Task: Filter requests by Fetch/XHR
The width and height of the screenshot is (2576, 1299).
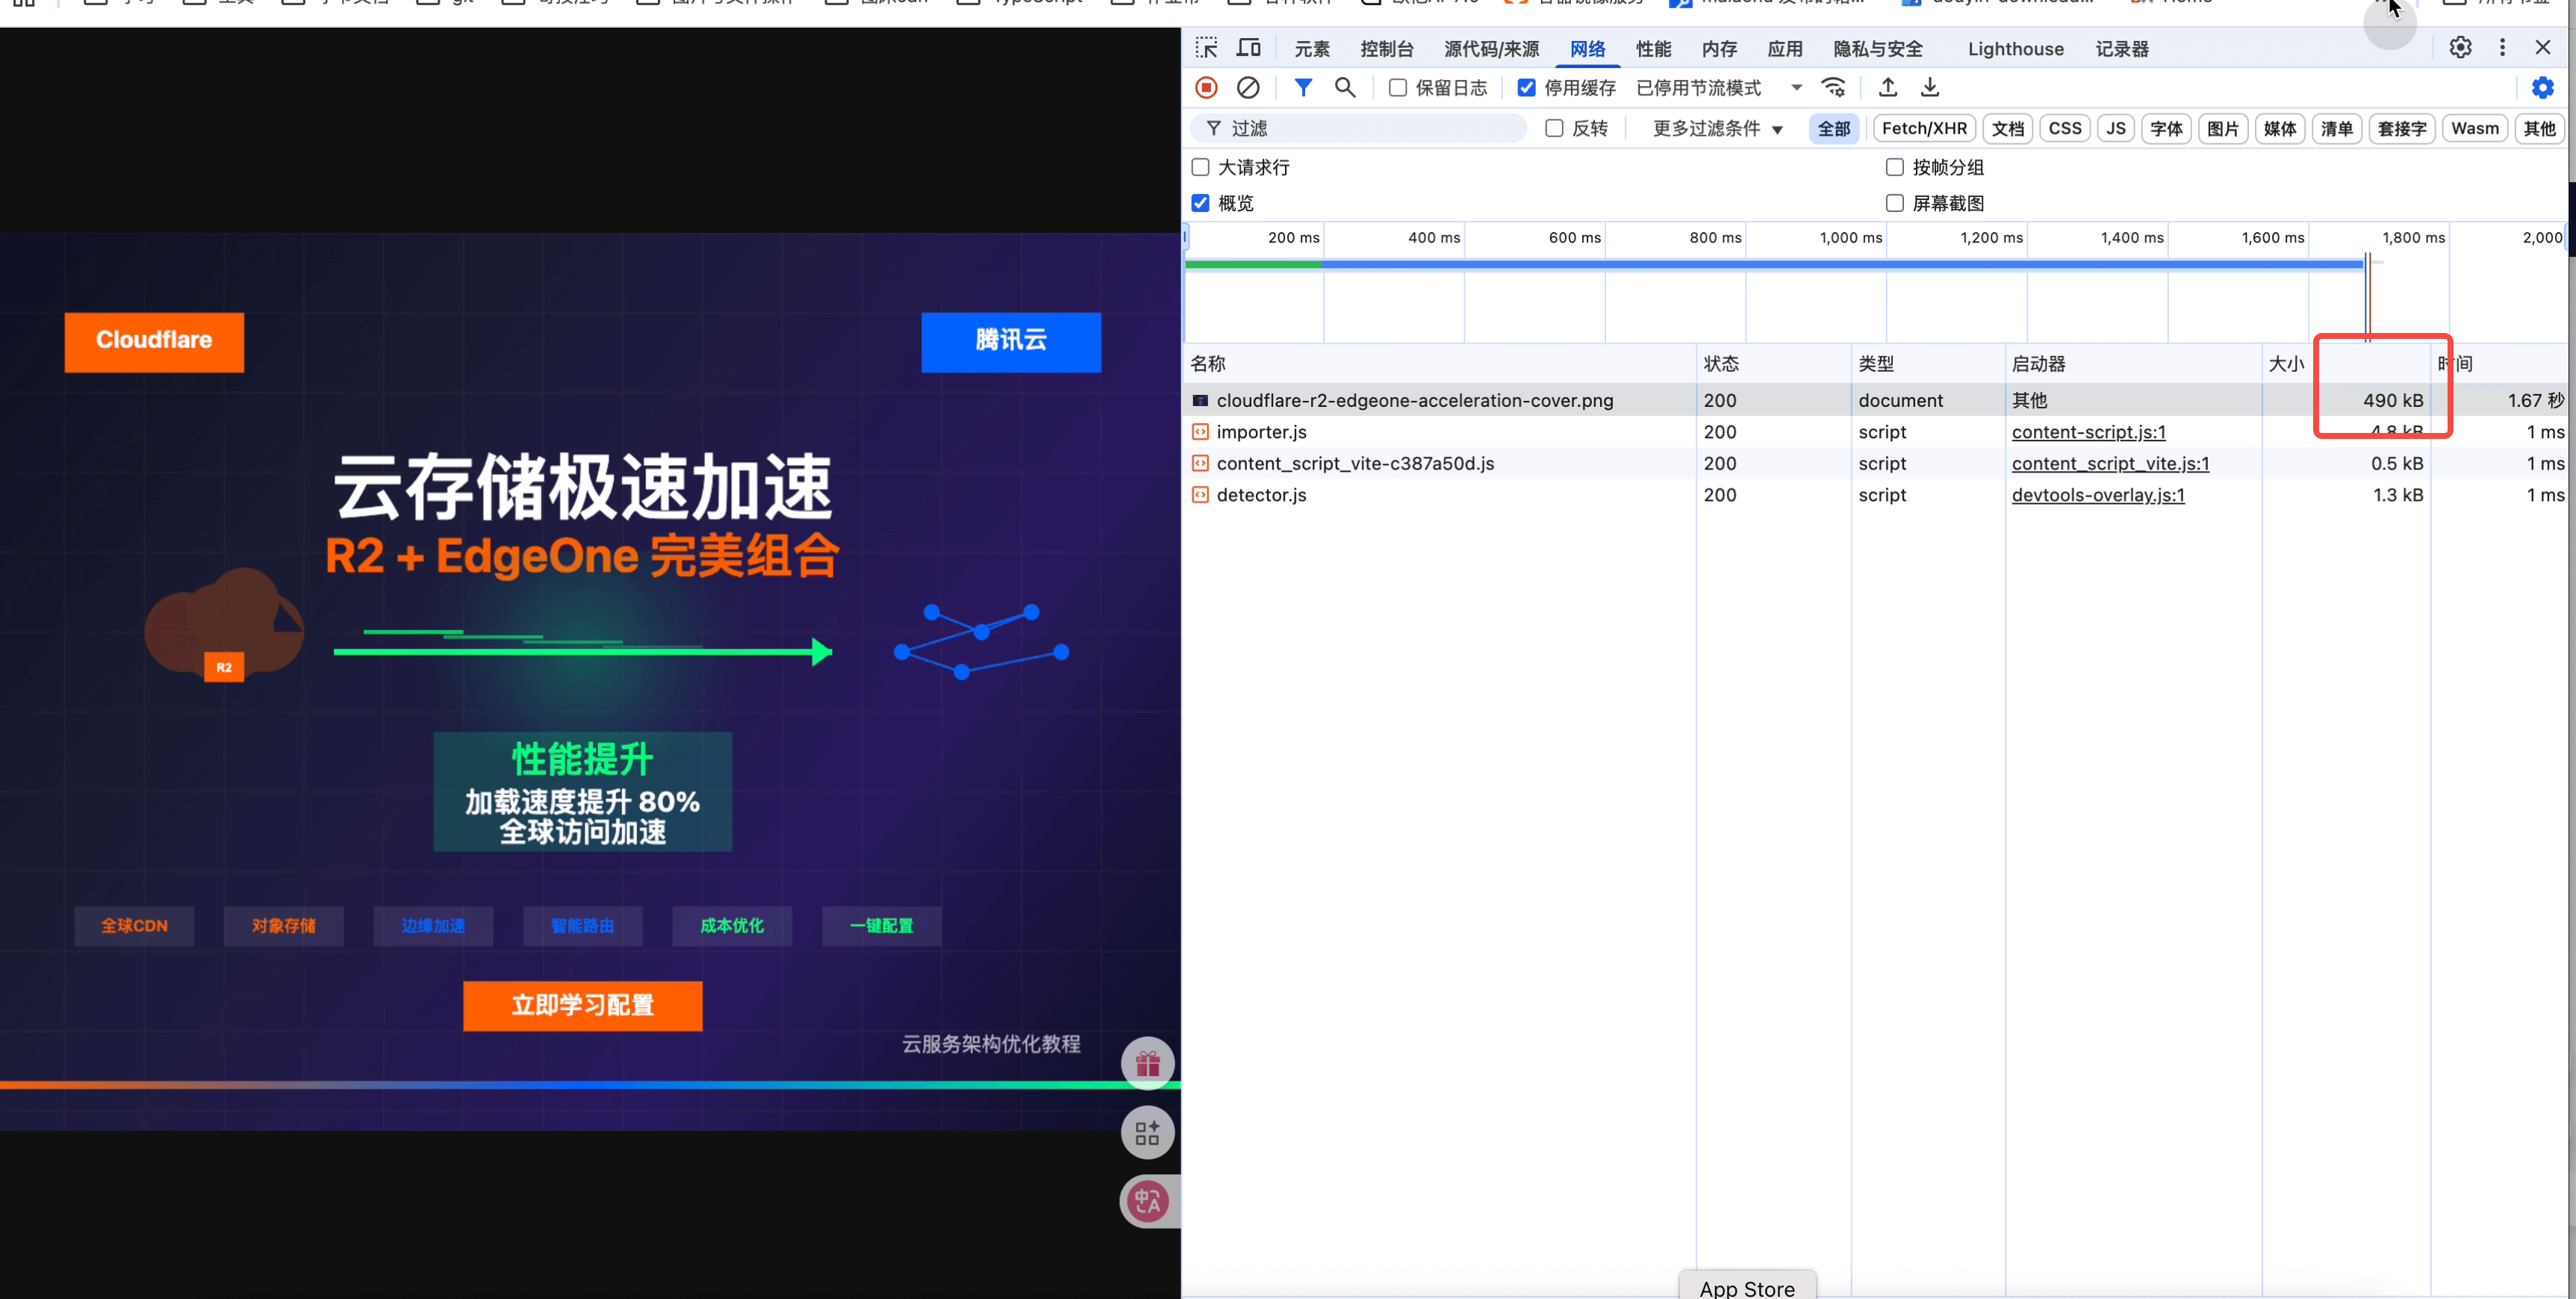Action: [x=1924, y=129]
